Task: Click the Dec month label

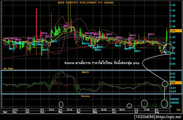Action: point(15,112)
